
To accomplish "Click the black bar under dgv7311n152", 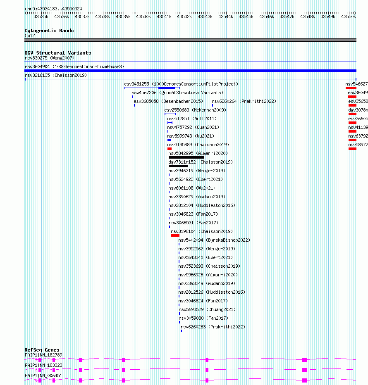I will (x=178, y=166).
